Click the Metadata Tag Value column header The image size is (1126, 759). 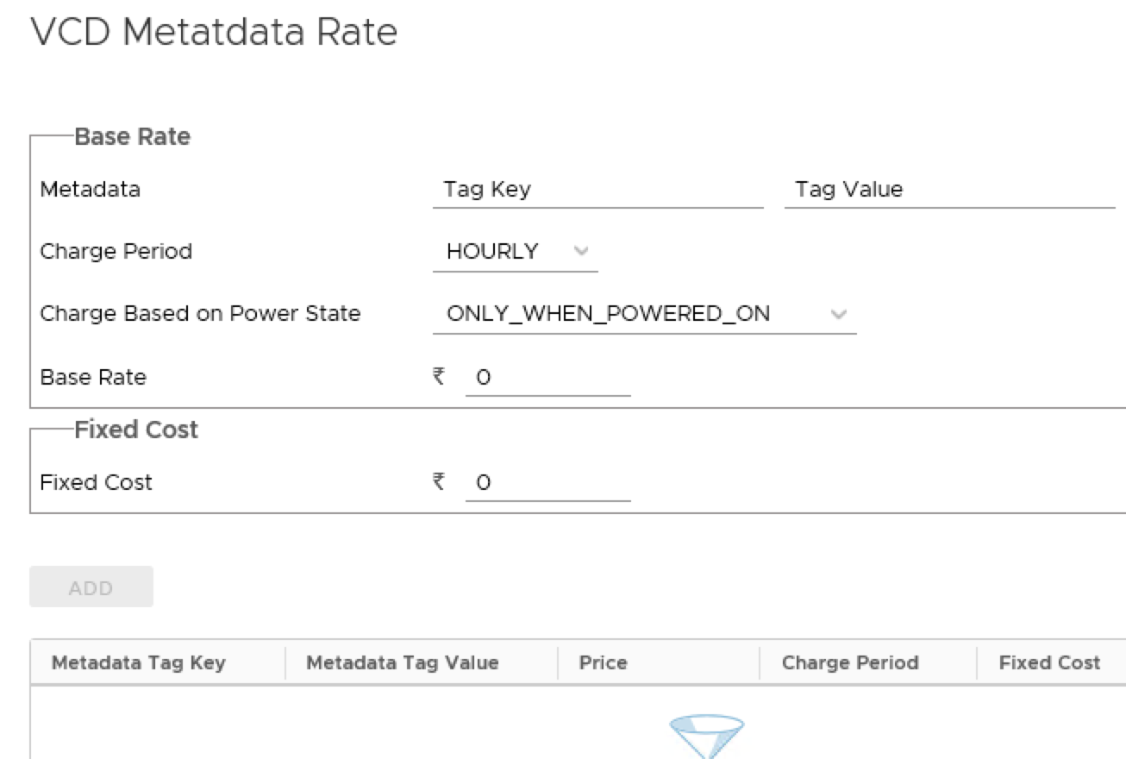click(x=403, y=663)
